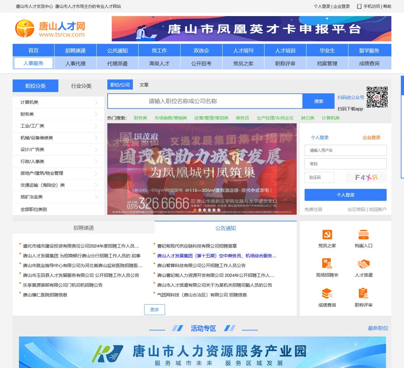Click the 最新职位 link

[378, 328]
